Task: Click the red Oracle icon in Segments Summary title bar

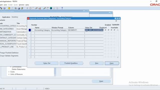Action: 28,18
